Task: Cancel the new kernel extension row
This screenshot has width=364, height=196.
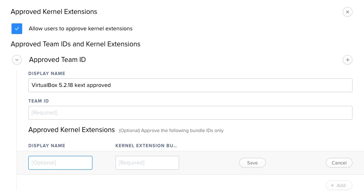Action: click(339, 163)
